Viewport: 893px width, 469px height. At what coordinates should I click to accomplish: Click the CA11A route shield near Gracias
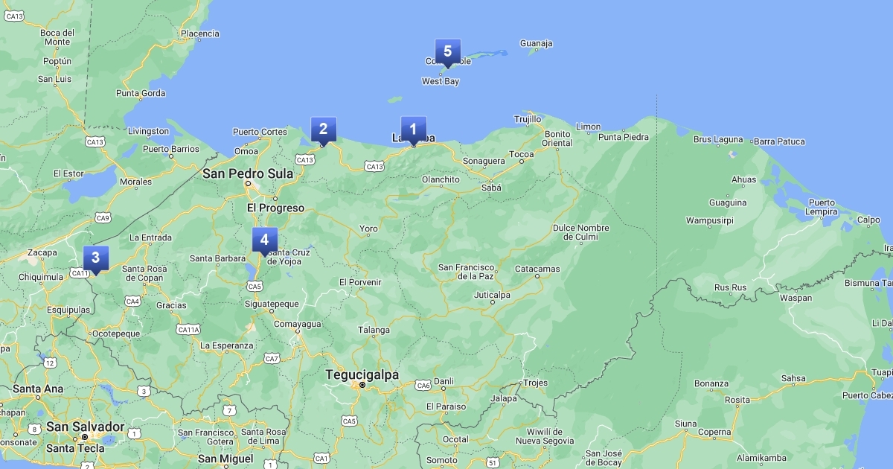point(188,329)
